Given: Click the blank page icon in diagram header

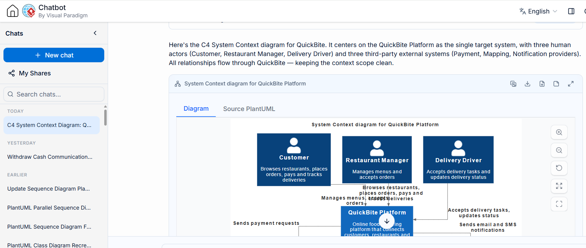Looking at the screenshot, I should coord(556,84).
